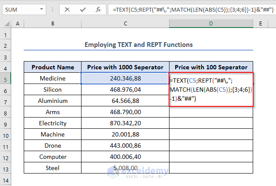Select row 5 header

click(6, 79)
